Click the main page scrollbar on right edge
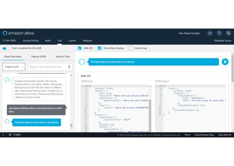The image size is (234, 166). [x=233, y=68]
